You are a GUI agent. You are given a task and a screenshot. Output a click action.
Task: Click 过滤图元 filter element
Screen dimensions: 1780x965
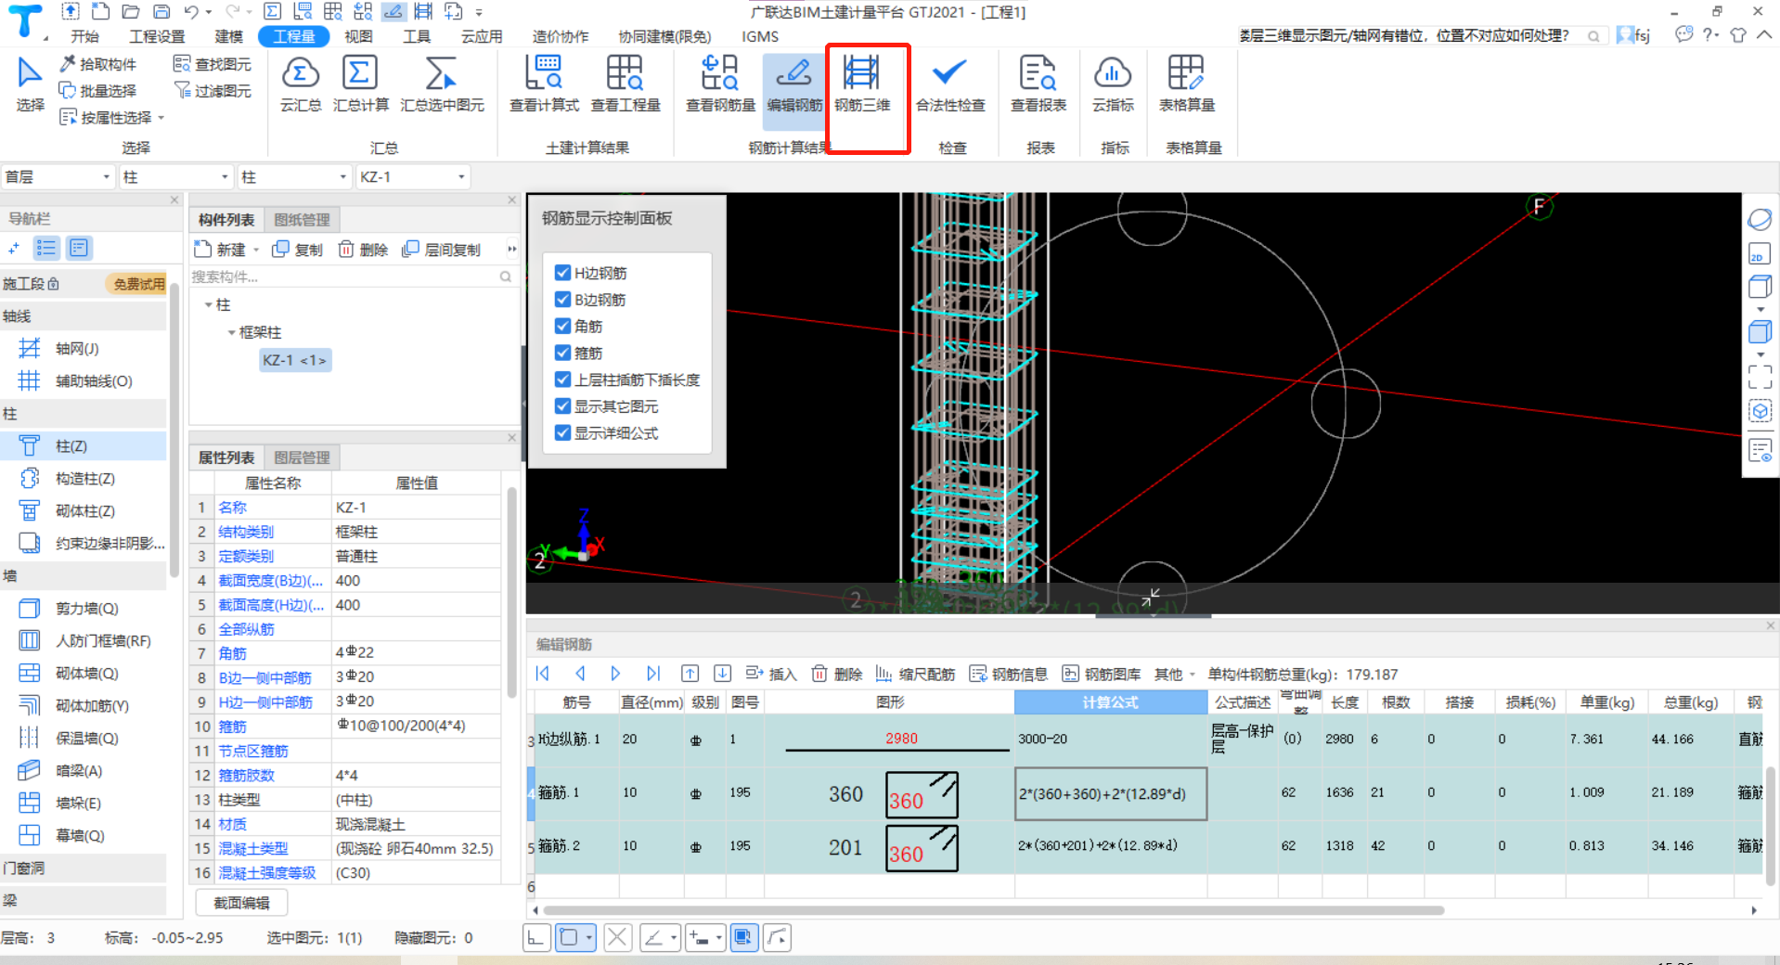pyautogui.click(x=213, y=90)
